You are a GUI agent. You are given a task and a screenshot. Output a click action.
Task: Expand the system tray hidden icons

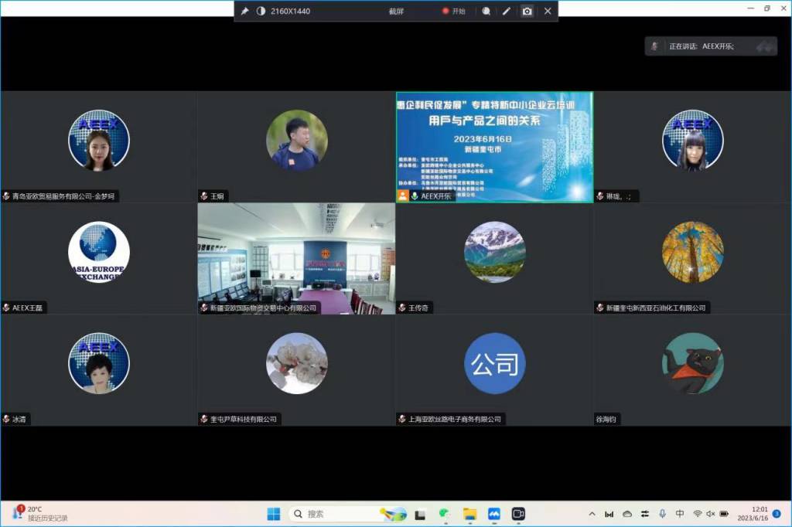coord(592,514)
